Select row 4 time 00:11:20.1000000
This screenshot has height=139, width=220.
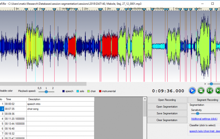tap(15, 119)
